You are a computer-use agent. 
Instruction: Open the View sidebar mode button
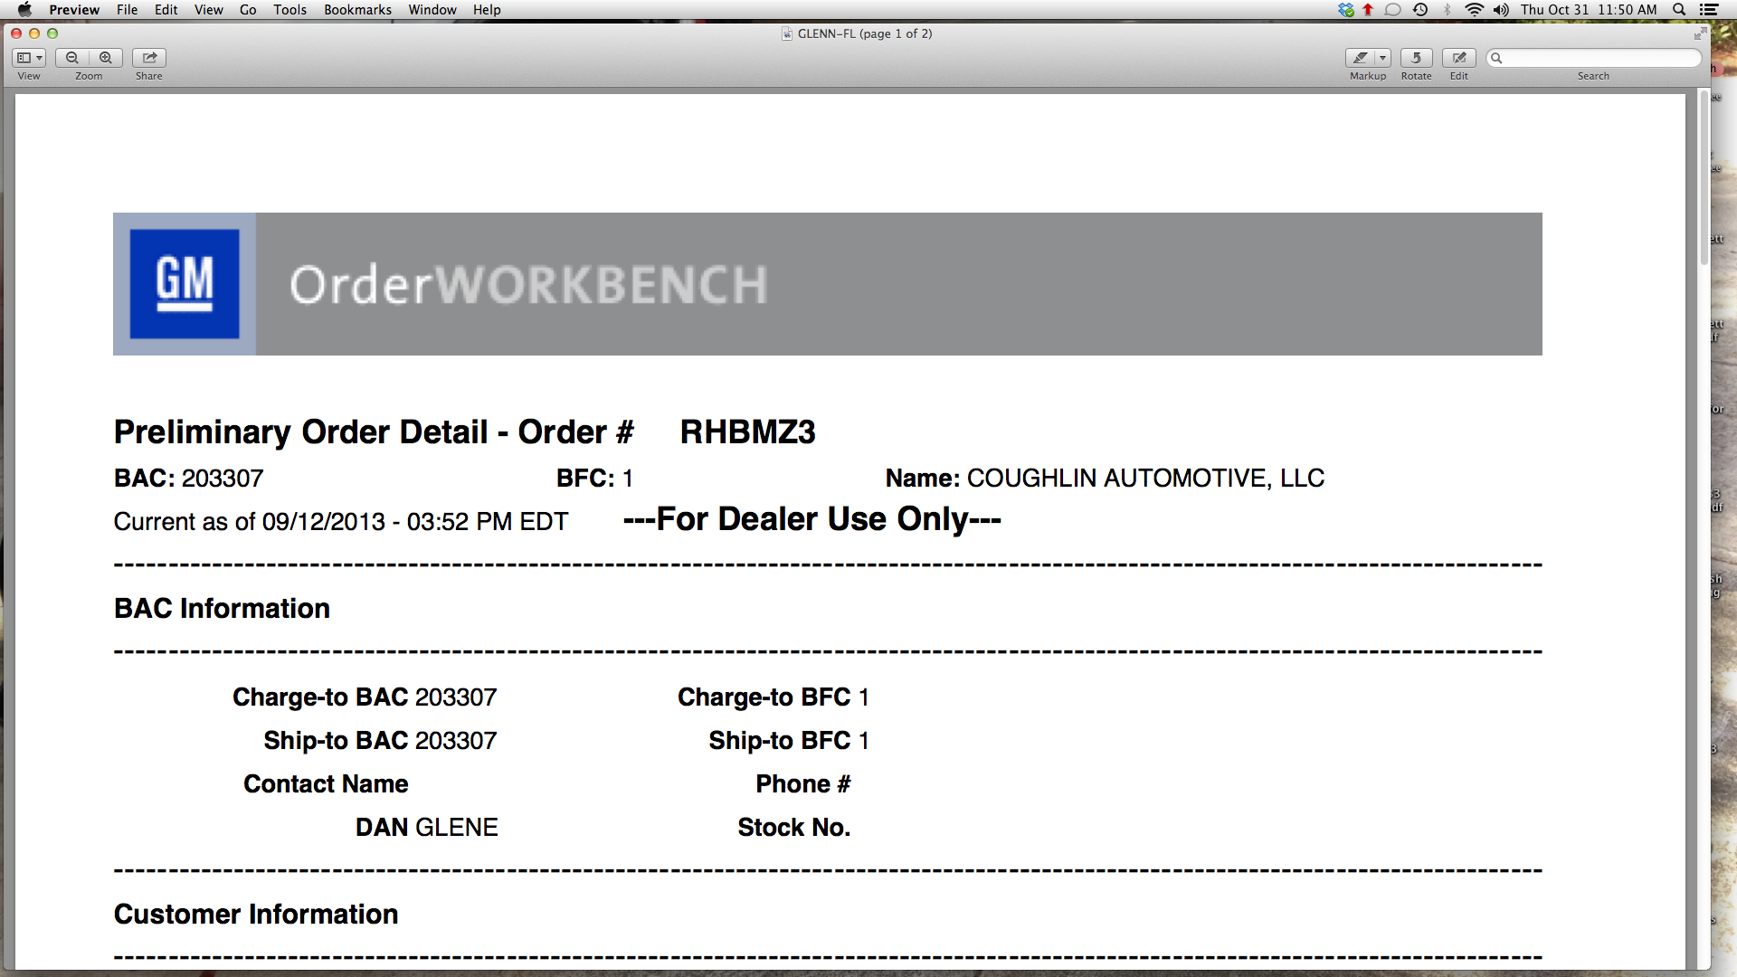point(29,58)
